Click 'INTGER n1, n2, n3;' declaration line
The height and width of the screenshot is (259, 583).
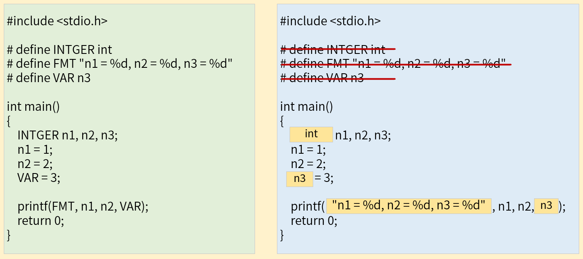(x=67, y=136)
